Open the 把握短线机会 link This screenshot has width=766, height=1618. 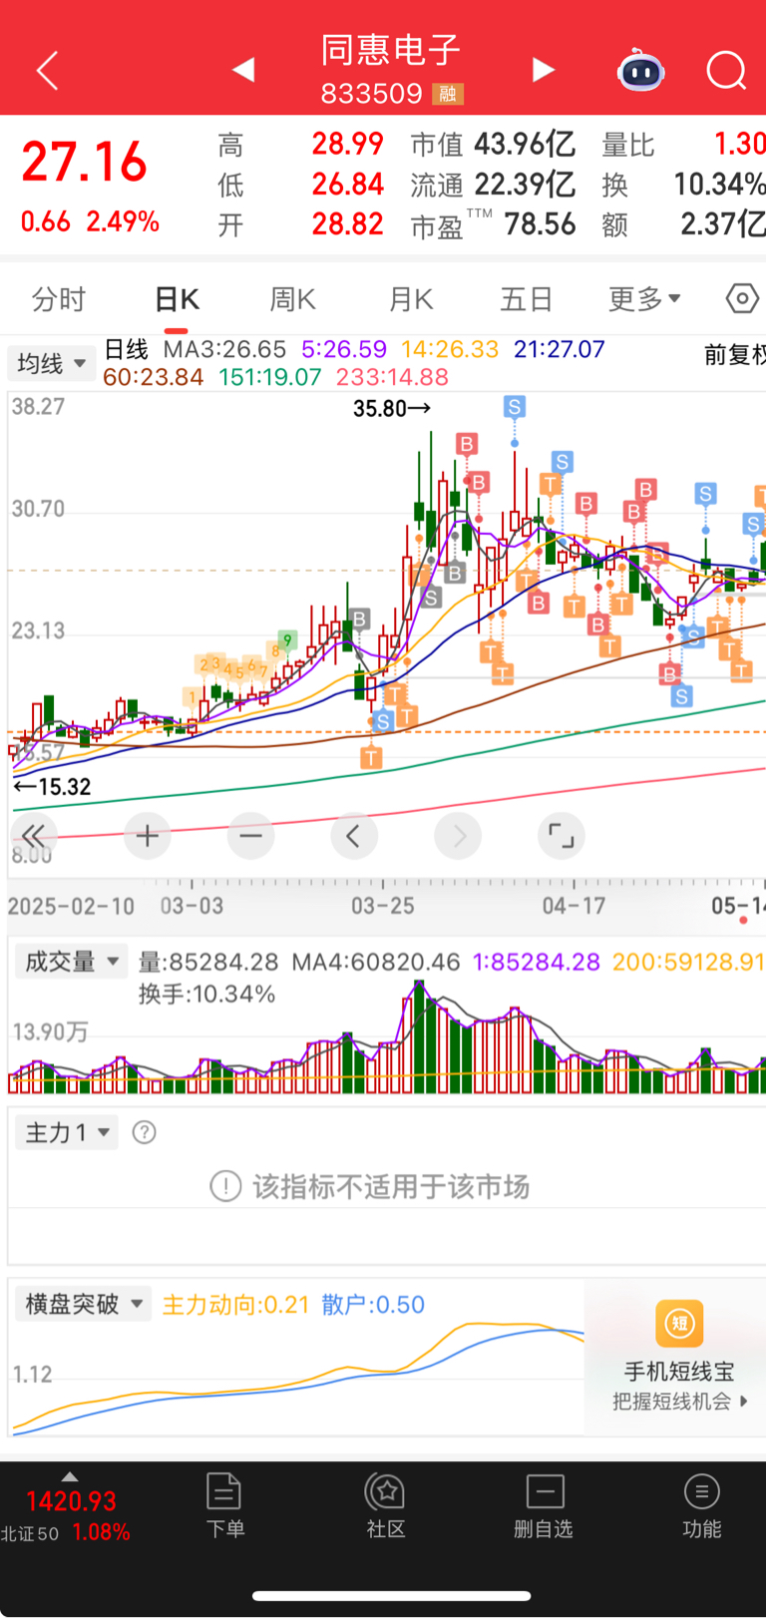pos(679,1402)
